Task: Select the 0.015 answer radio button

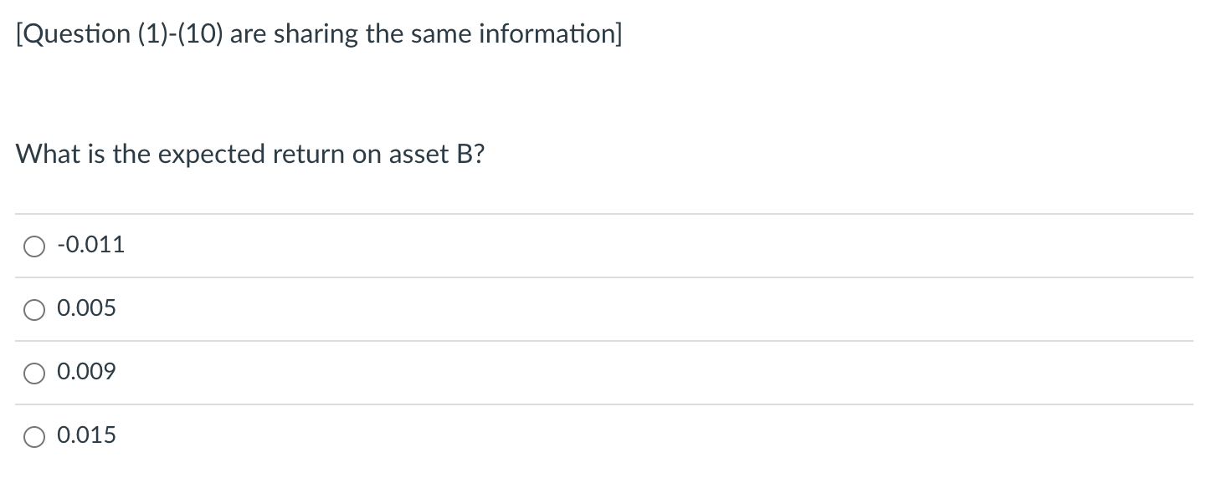Action: click(34, 435)
